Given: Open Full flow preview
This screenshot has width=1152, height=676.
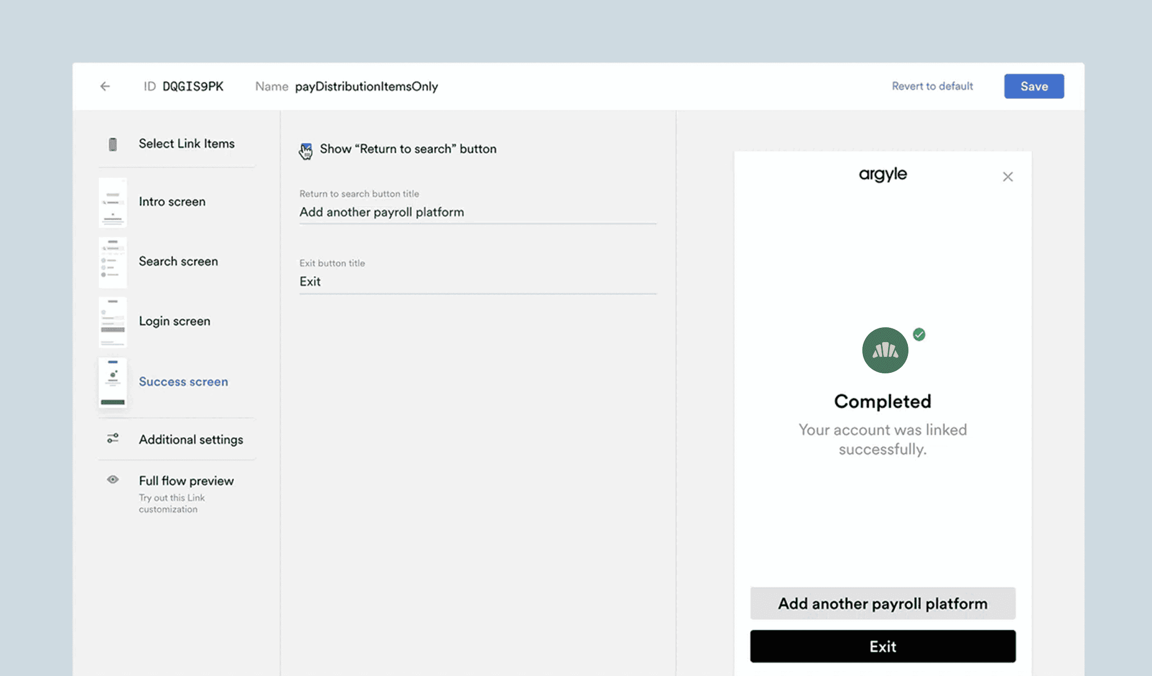Looking at the screenshot, I should pos(186,481).
